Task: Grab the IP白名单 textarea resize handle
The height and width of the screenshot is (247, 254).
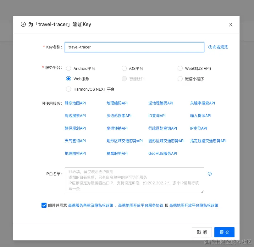Action: pyautogui.click(x=202, y=191)
